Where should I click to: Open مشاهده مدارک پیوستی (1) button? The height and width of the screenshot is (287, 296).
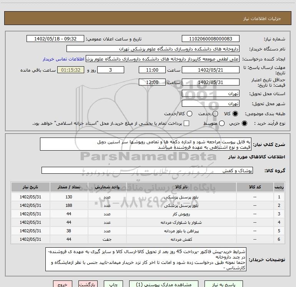pos(164,284)
